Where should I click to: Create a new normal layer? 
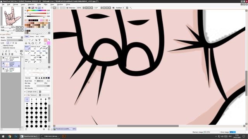pyautogui.click(x=3, y=51)
